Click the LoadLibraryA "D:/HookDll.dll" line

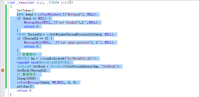tap(57, 58)
